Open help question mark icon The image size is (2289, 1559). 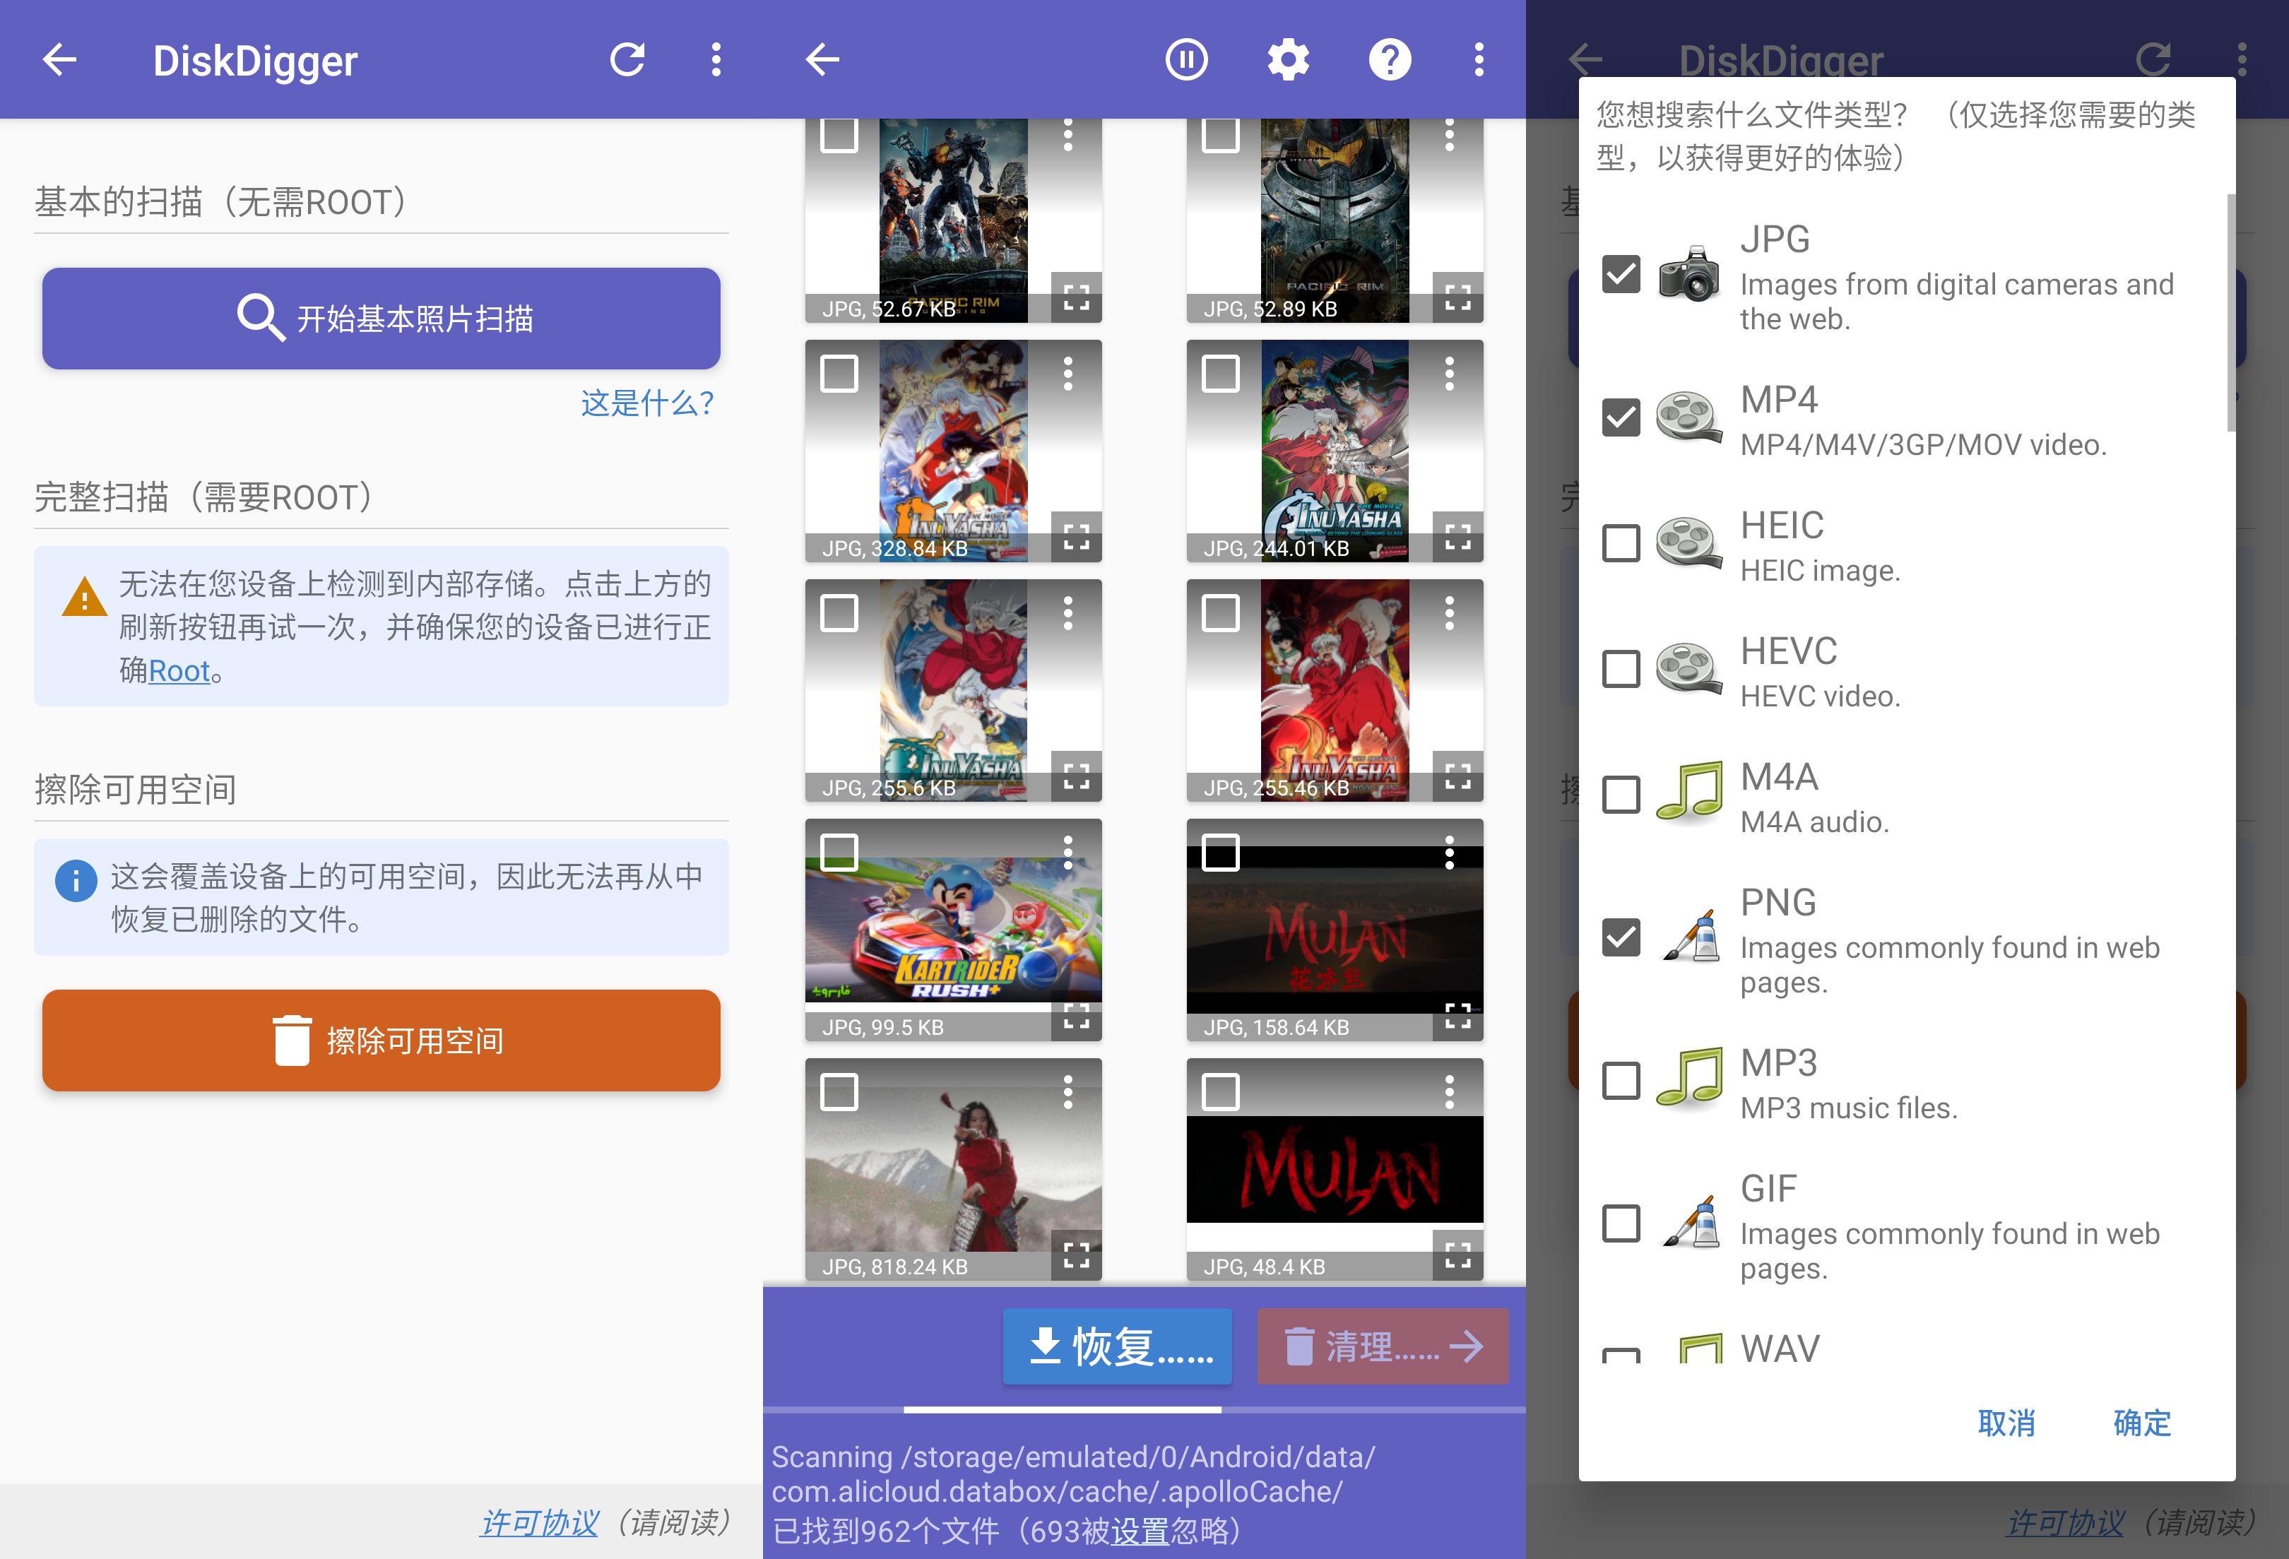(1390, 60)
